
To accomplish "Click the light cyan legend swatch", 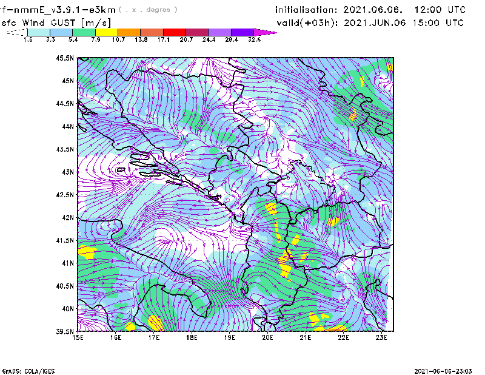I will pos(39,32).
